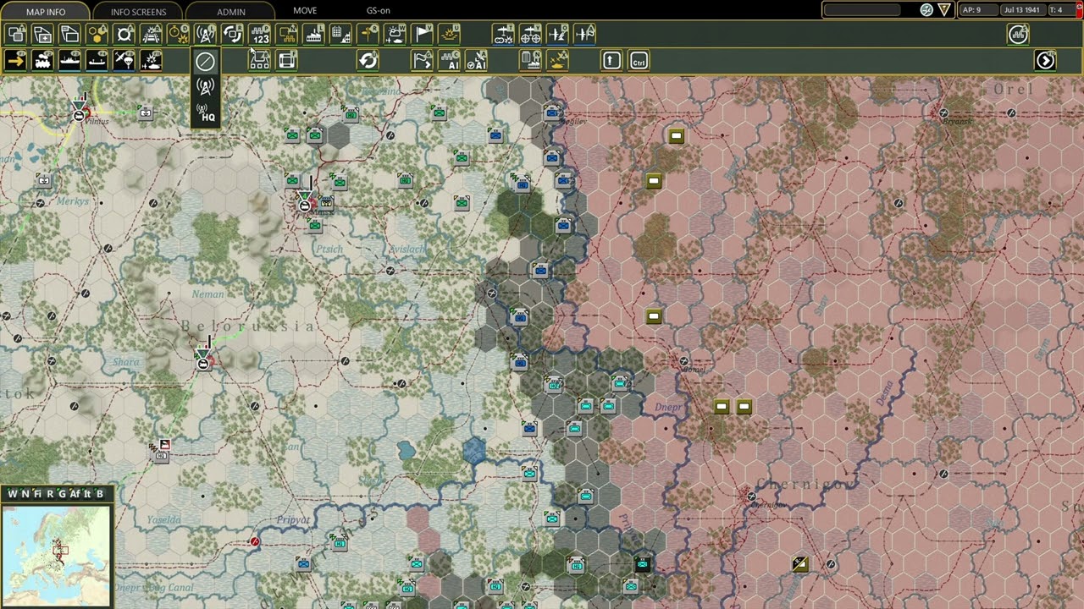Image resolution: width=1084 pixels, height=609 pixels.
Task: Select the B theater box in minimap header
Action: pos(100,494)
